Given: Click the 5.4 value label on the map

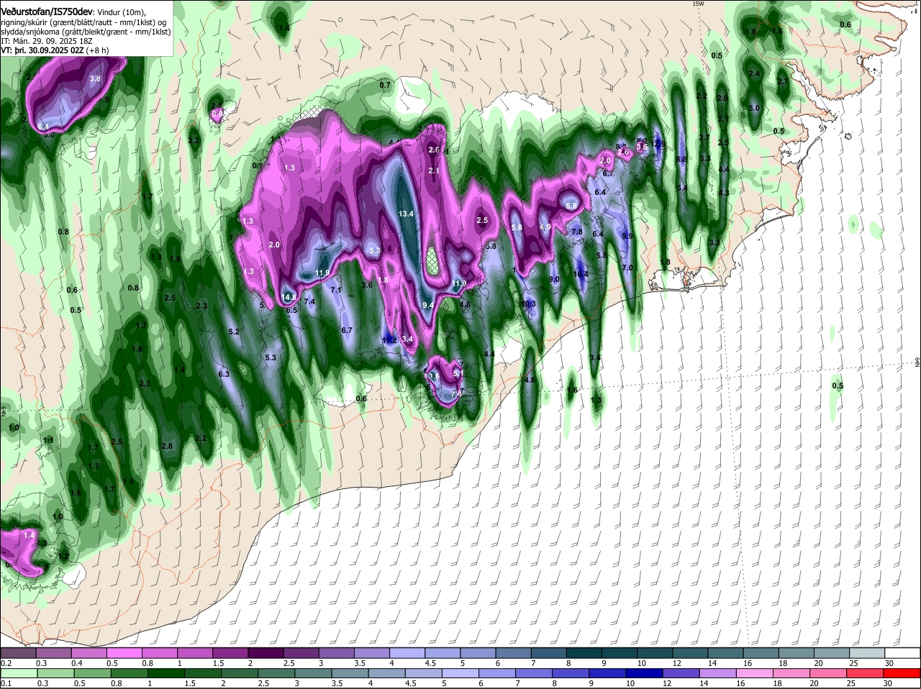Looking at the screenshot, I should coord(681,188).
